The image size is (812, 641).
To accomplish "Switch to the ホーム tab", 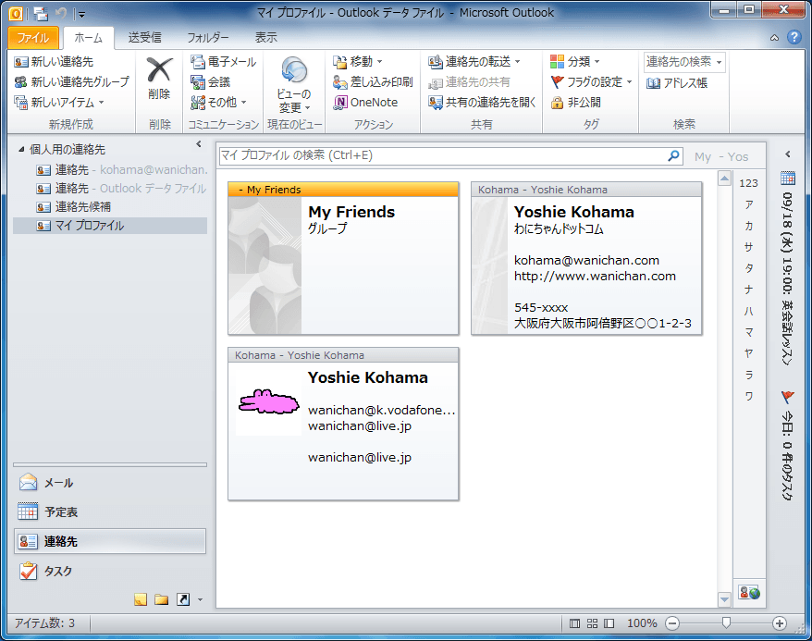I will point(89,38).
